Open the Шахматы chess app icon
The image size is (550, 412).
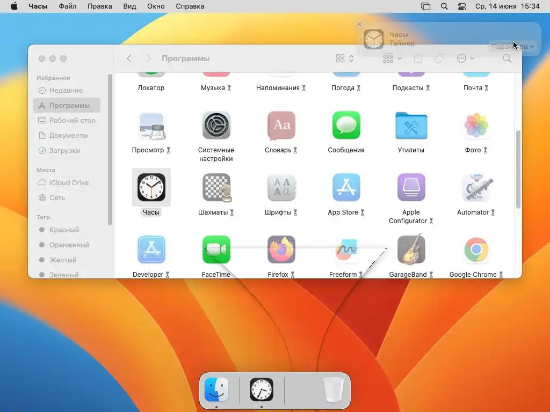[x=216, y=187]
